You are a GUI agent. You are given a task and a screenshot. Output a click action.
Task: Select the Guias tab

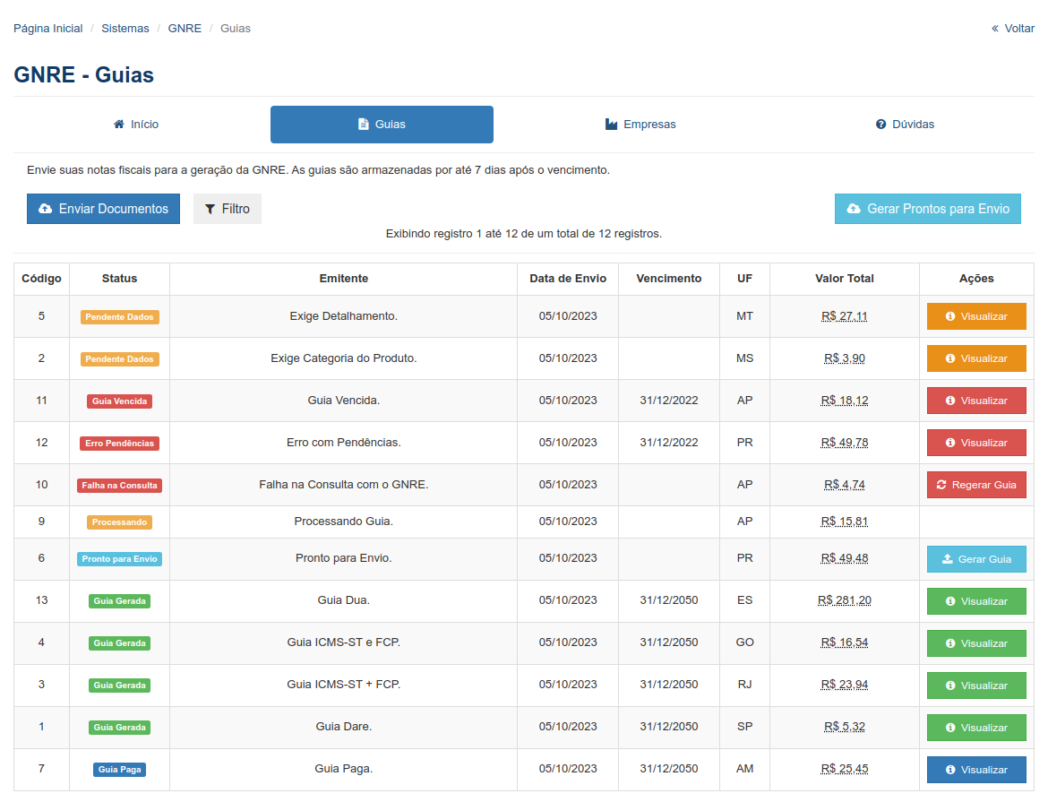tap(382, 125)
